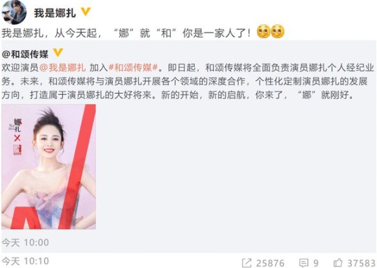This screenshot has height=268, width=377.
Task: View the 娜扎 poster image thumbnail
Action: point(49,167)
